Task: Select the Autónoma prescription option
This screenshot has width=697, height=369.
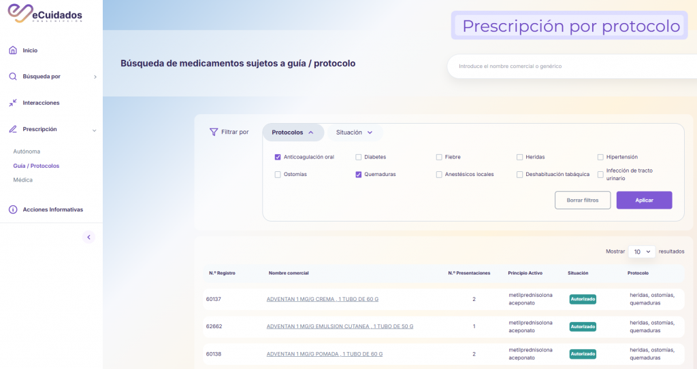Action: click(27, 152)
